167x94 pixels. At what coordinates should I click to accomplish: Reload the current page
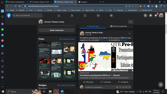point(15,6)
